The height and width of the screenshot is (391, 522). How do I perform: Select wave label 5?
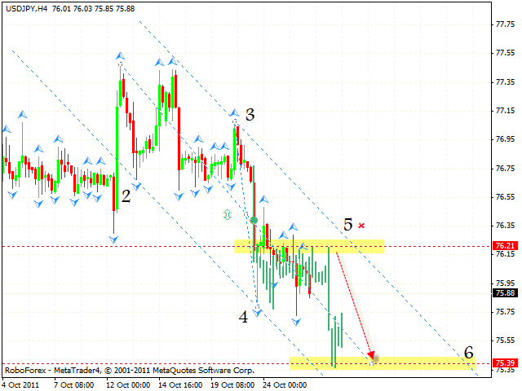348,225
